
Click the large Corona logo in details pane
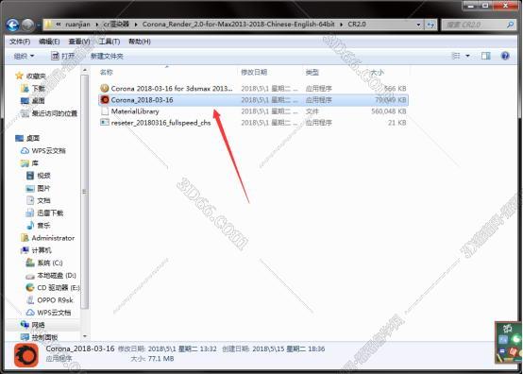(26, 355)
